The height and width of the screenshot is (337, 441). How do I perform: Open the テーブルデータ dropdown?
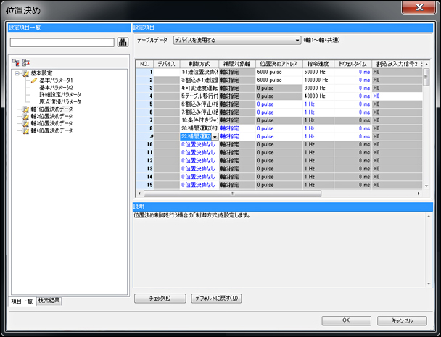click(x=297, y=41)
